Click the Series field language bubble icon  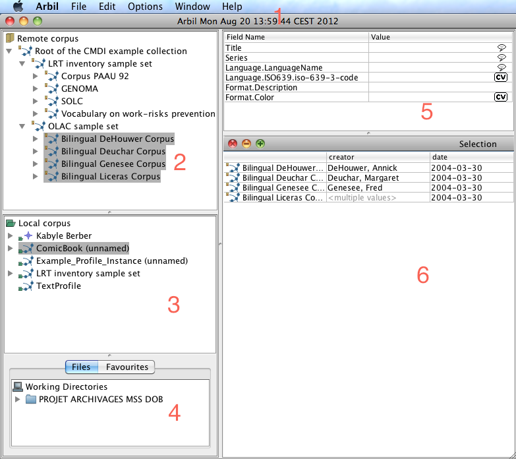[x=502, y=57]
